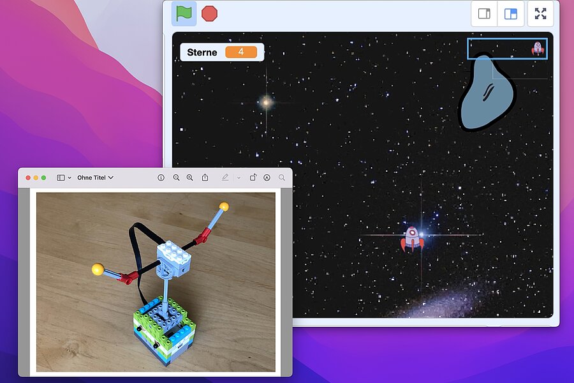574x383 pixels.
Task: Click the Sterne variable monitor
Action: [x=221, y=52]
